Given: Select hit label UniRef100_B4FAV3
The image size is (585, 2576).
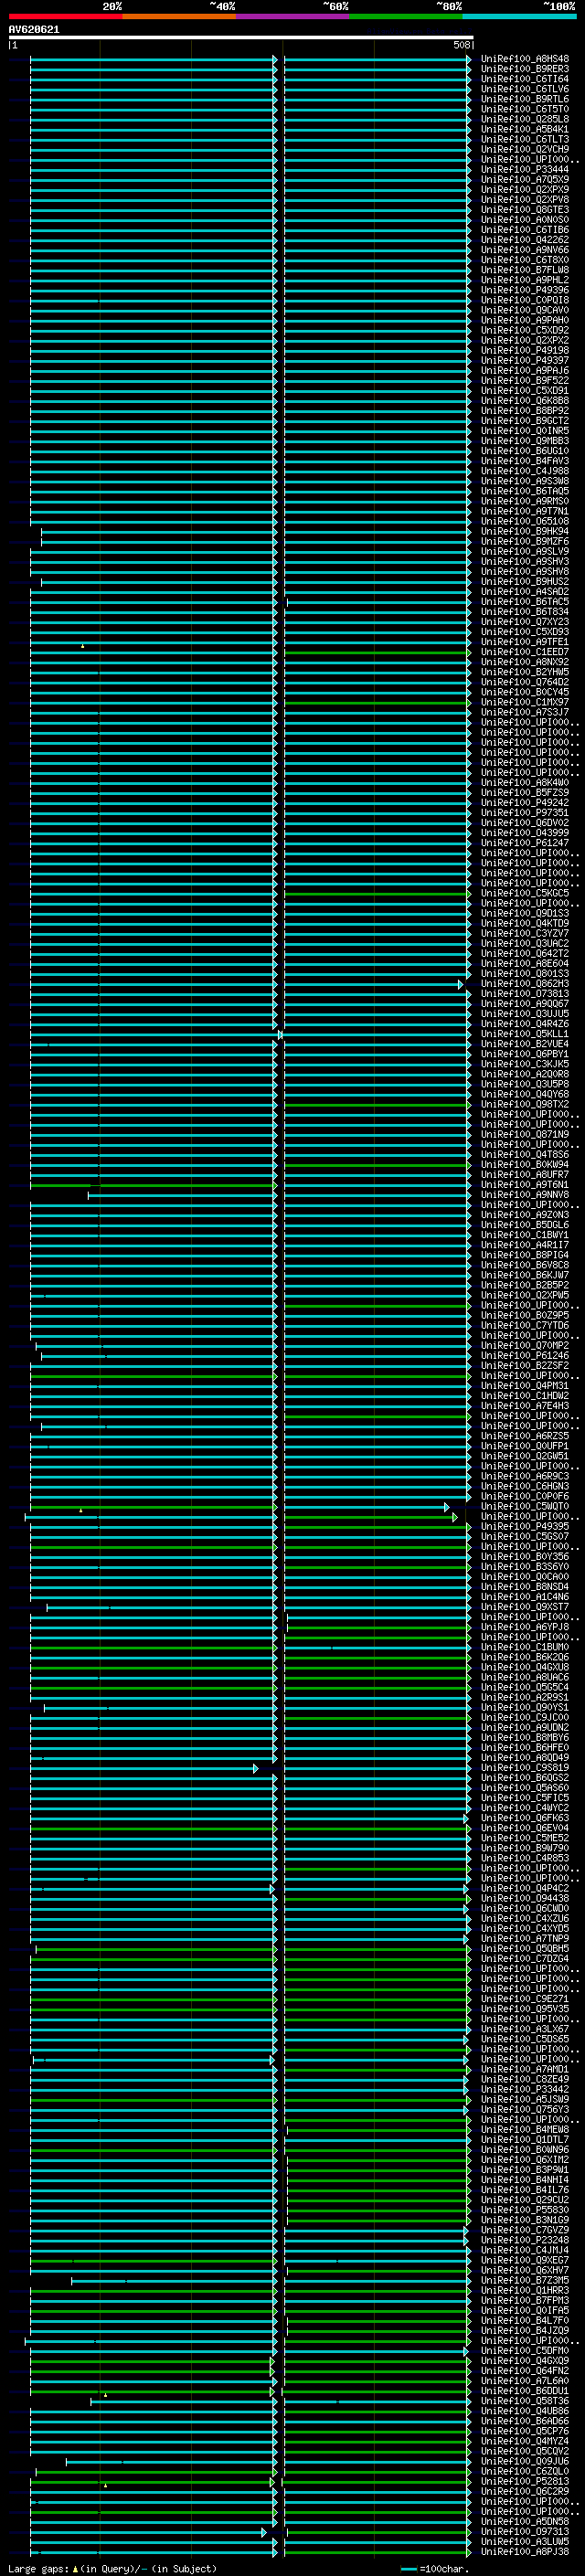Looking at the screenshot, I should [x=525, y=461].
